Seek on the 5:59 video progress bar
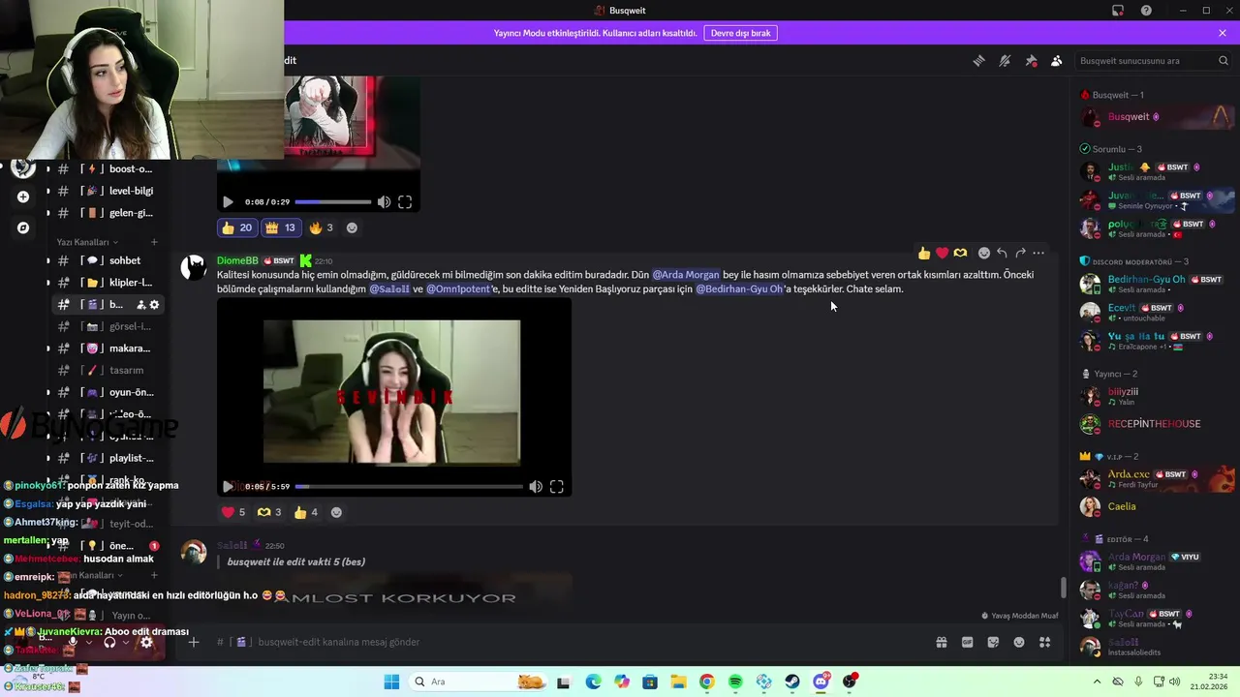 pyautogui.click(x=409, y=487)
